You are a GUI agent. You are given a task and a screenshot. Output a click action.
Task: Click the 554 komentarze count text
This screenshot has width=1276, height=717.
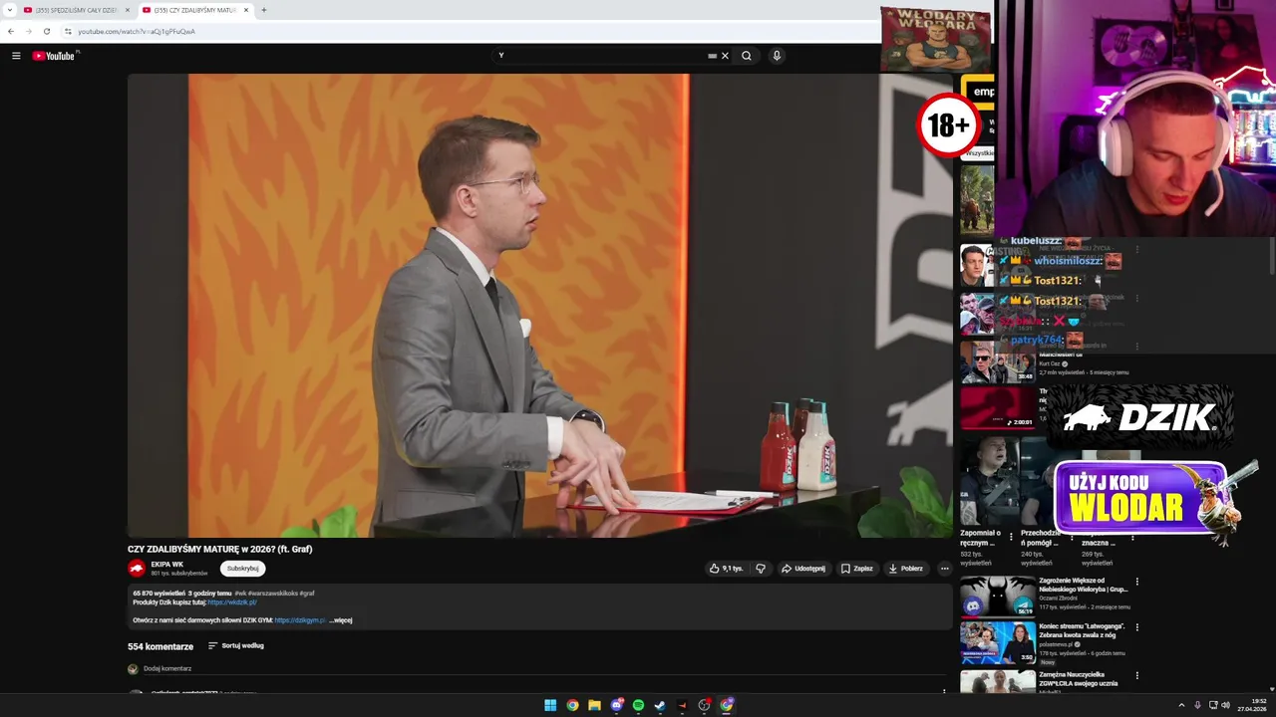160,646
